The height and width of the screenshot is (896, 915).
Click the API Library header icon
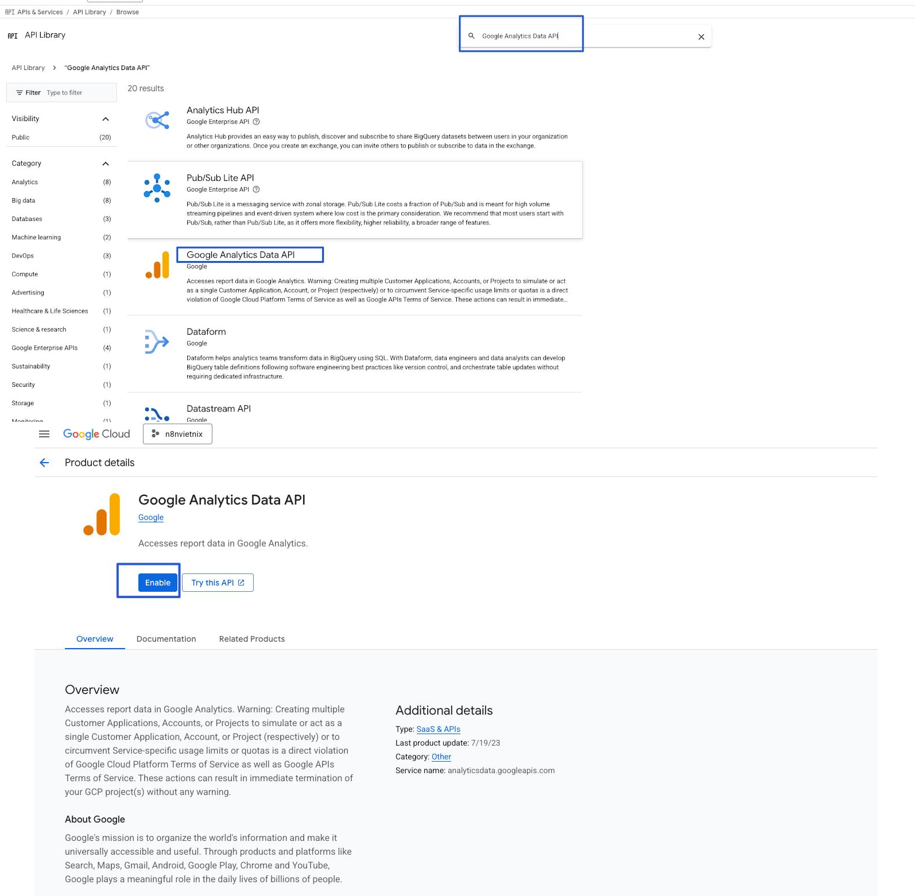(x=13, y=36)
